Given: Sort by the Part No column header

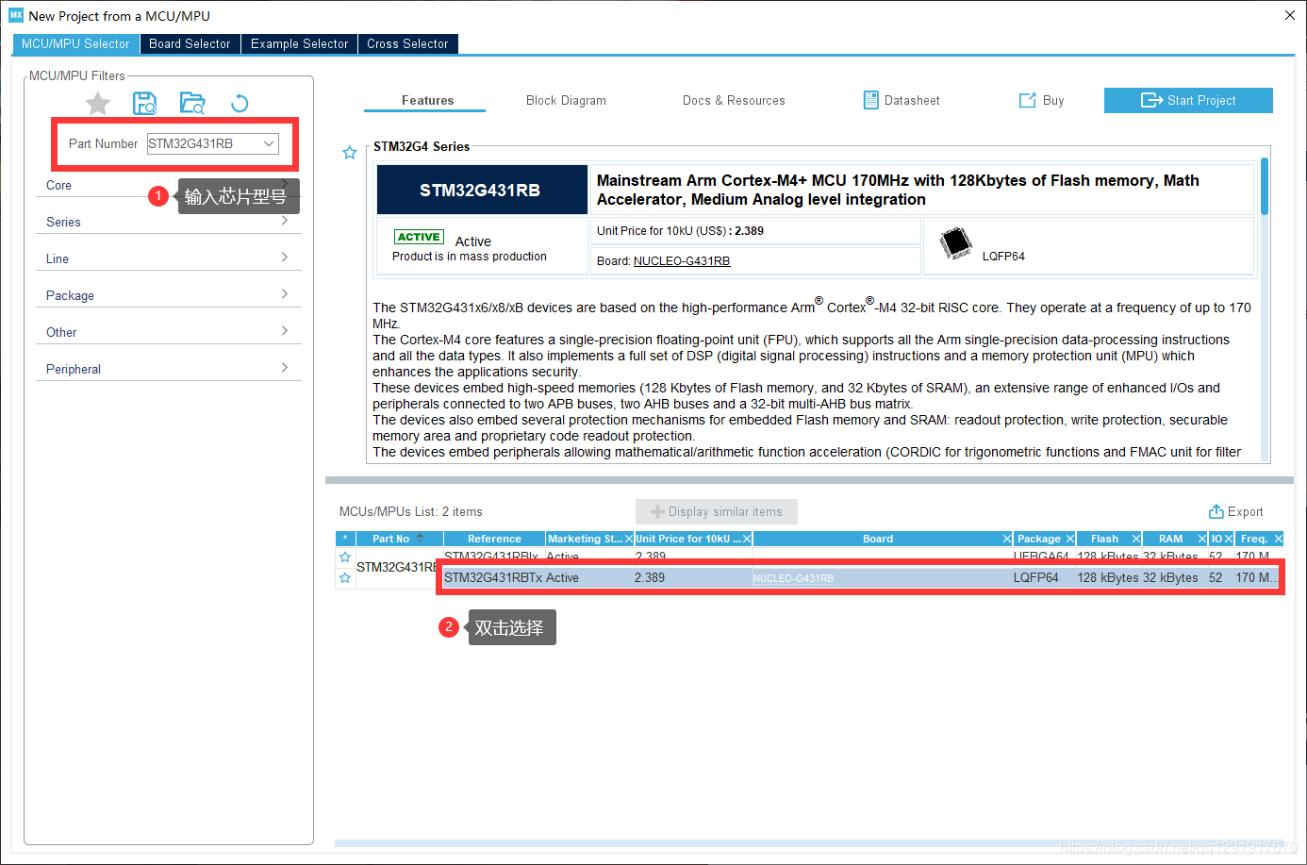Looking at the screenshot, I should (399, 539).
